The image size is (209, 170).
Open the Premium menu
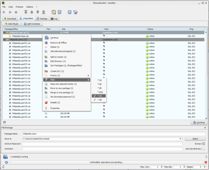click(x=19, y=7)
